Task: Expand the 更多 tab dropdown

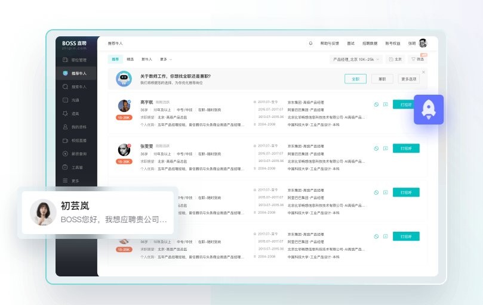Action: pos(166,59)
